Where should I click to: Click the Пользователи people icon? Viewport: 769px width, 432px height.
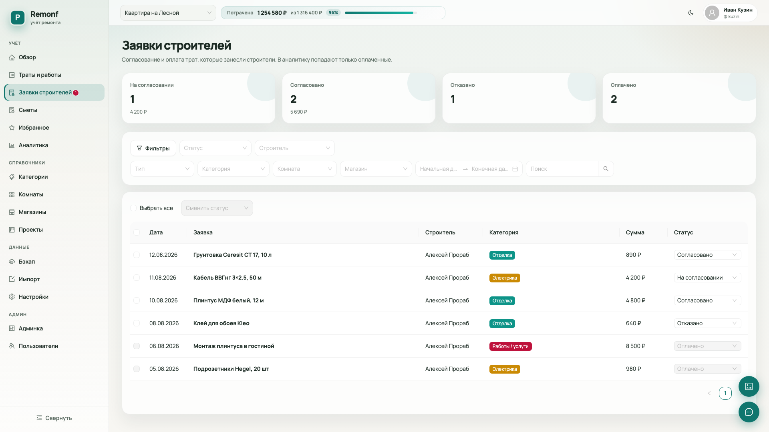12,346
